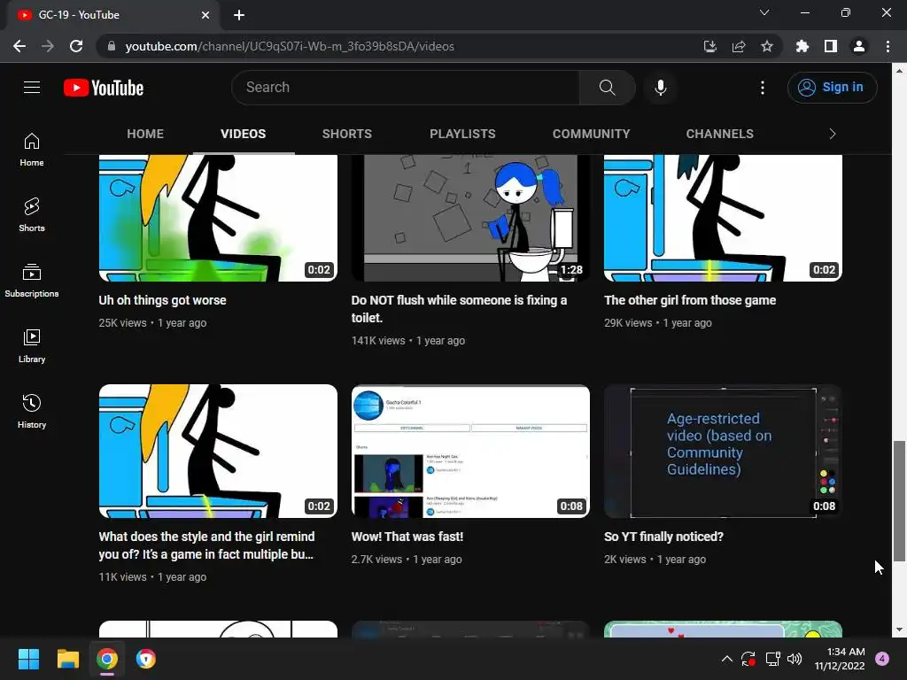Viewport: 907px width, 680px height.
Task: Open What does the style and girl video title
Action: pyautogui.click(x=206, y=545)
